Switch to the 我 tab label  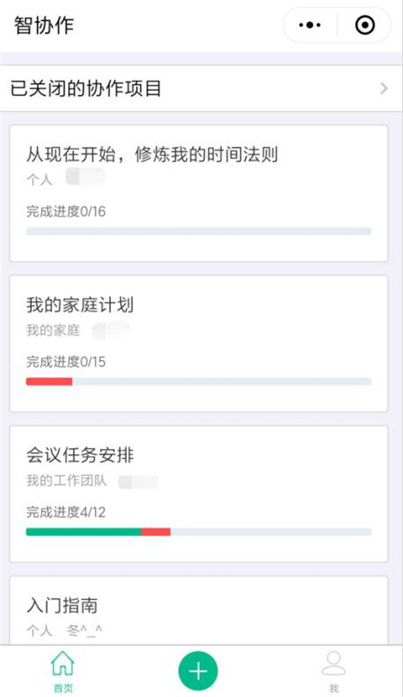[x=333, y=688]
